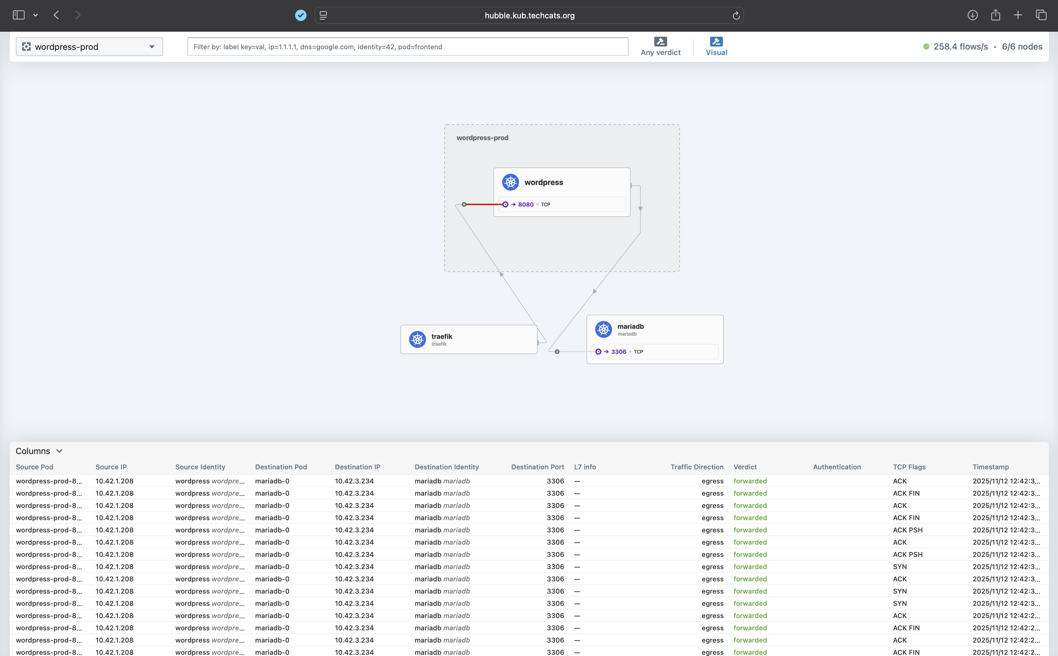Viewport: 1058px width, 656px height.
Task: Click the Visual mode icon
Action: pyautogui.click(x=716, y=42)
